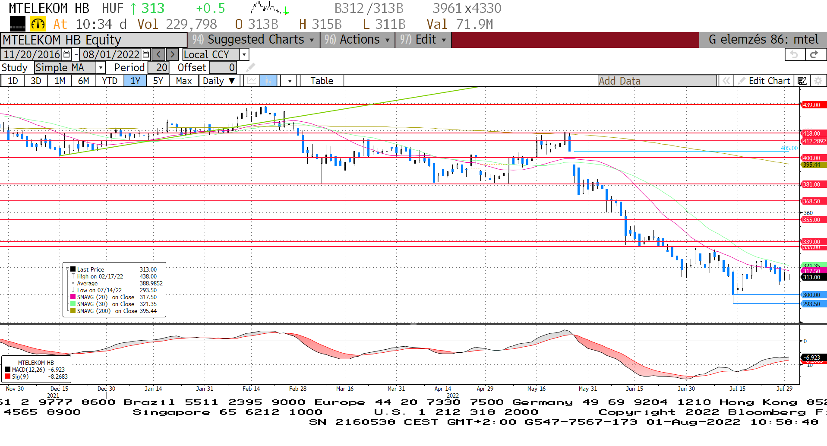Select the YTD range tab
This screenshot has height=446, width=827.
tap(110, 81)
